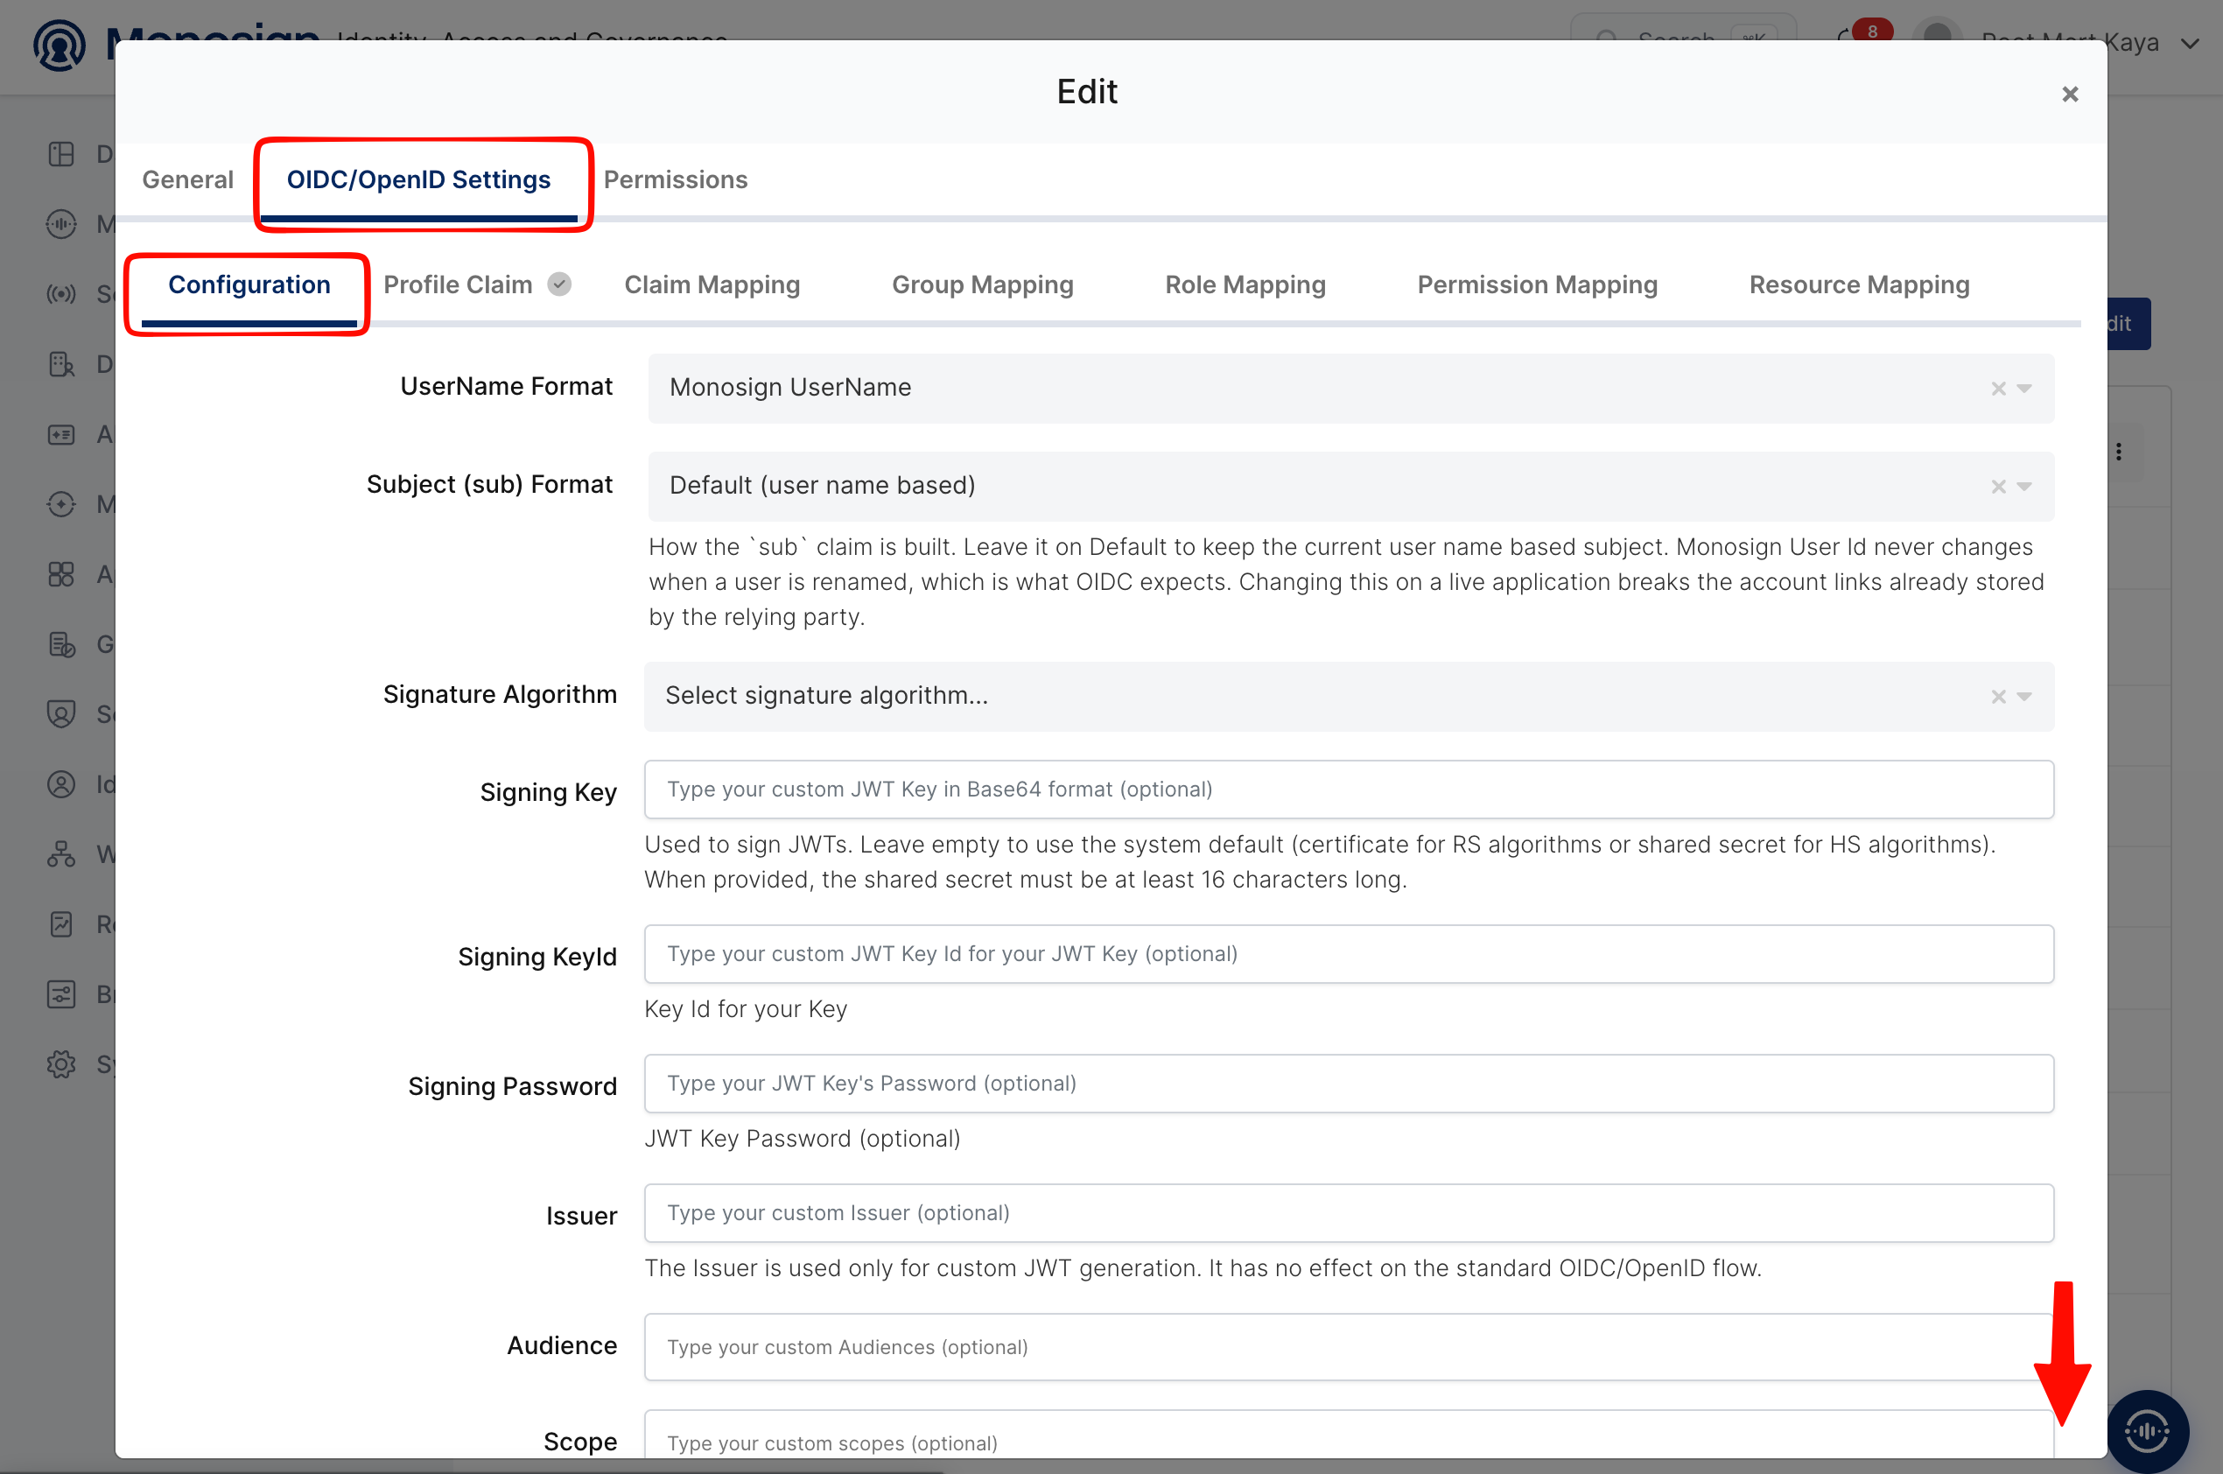The image size is (2223, 1474).
Task: Open the Permissions tab
Action: point(675,179)
